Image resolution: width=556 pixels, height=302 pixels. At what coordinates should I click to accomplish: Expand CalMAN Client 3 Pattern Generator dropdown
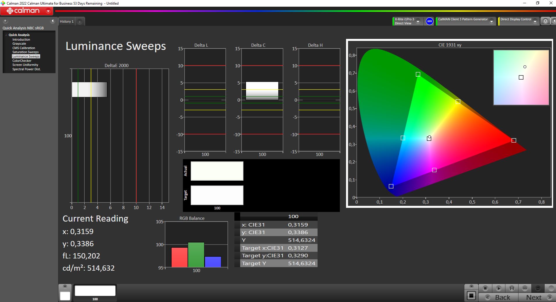pos(491,21)
